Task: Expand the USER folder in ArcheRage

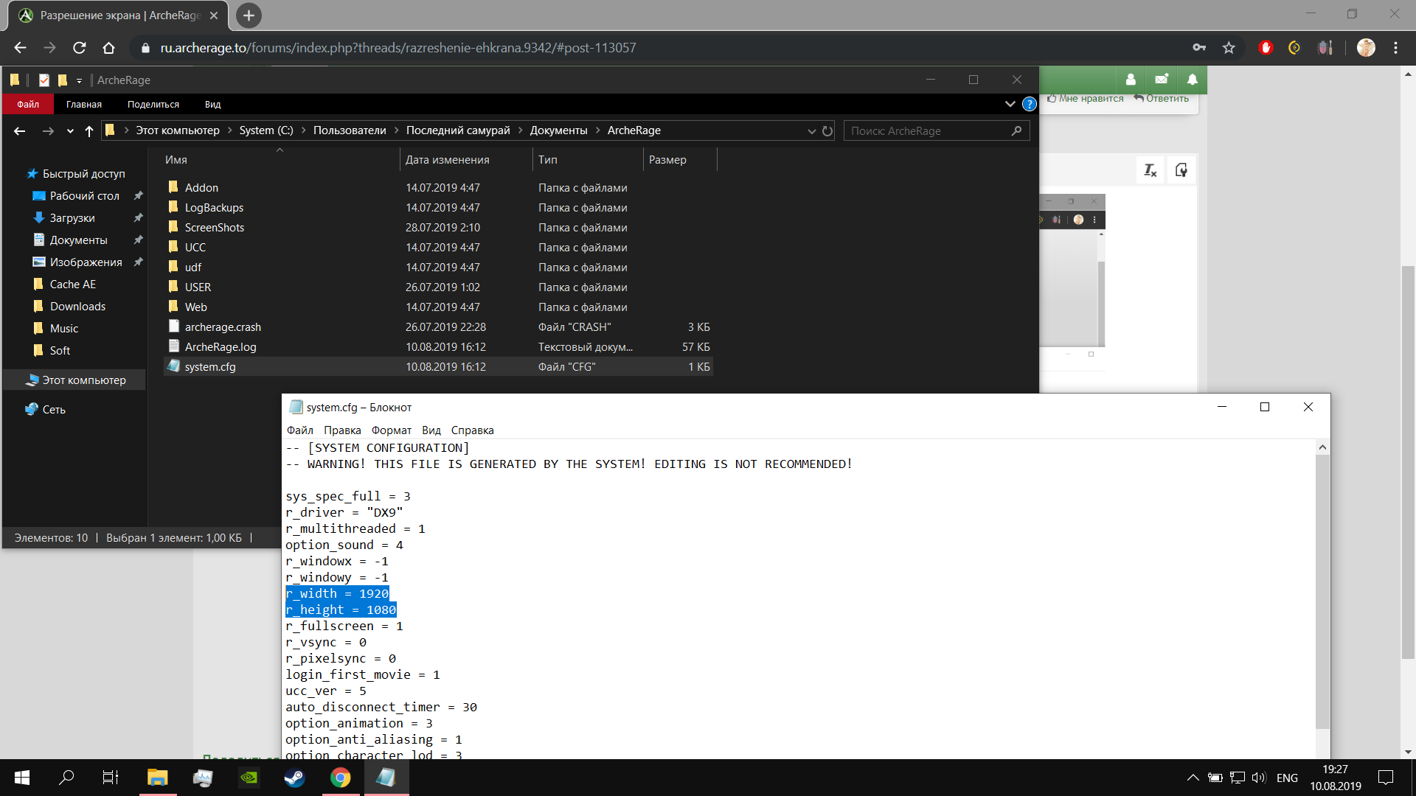Action: [198, 287]
